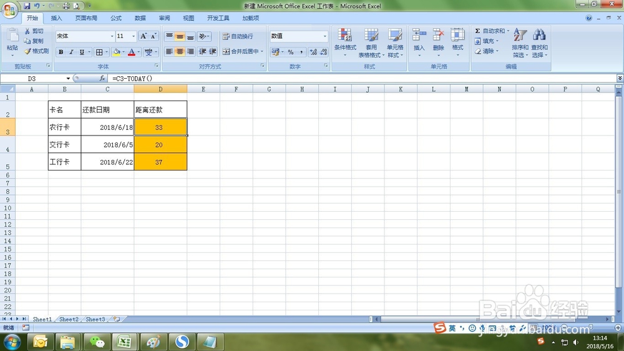Expand the formula bar

coord(620,78)
